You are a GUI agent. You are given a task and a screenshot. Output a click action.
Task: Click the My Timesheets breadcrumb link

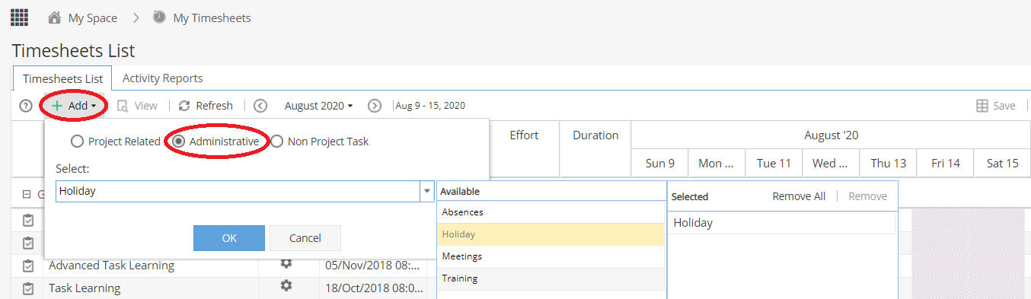tap(212, 17)
